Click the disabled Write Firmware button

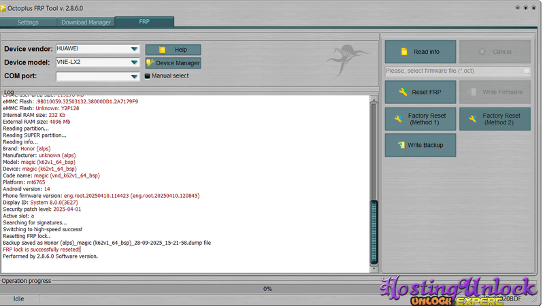(x=494, y=92)
